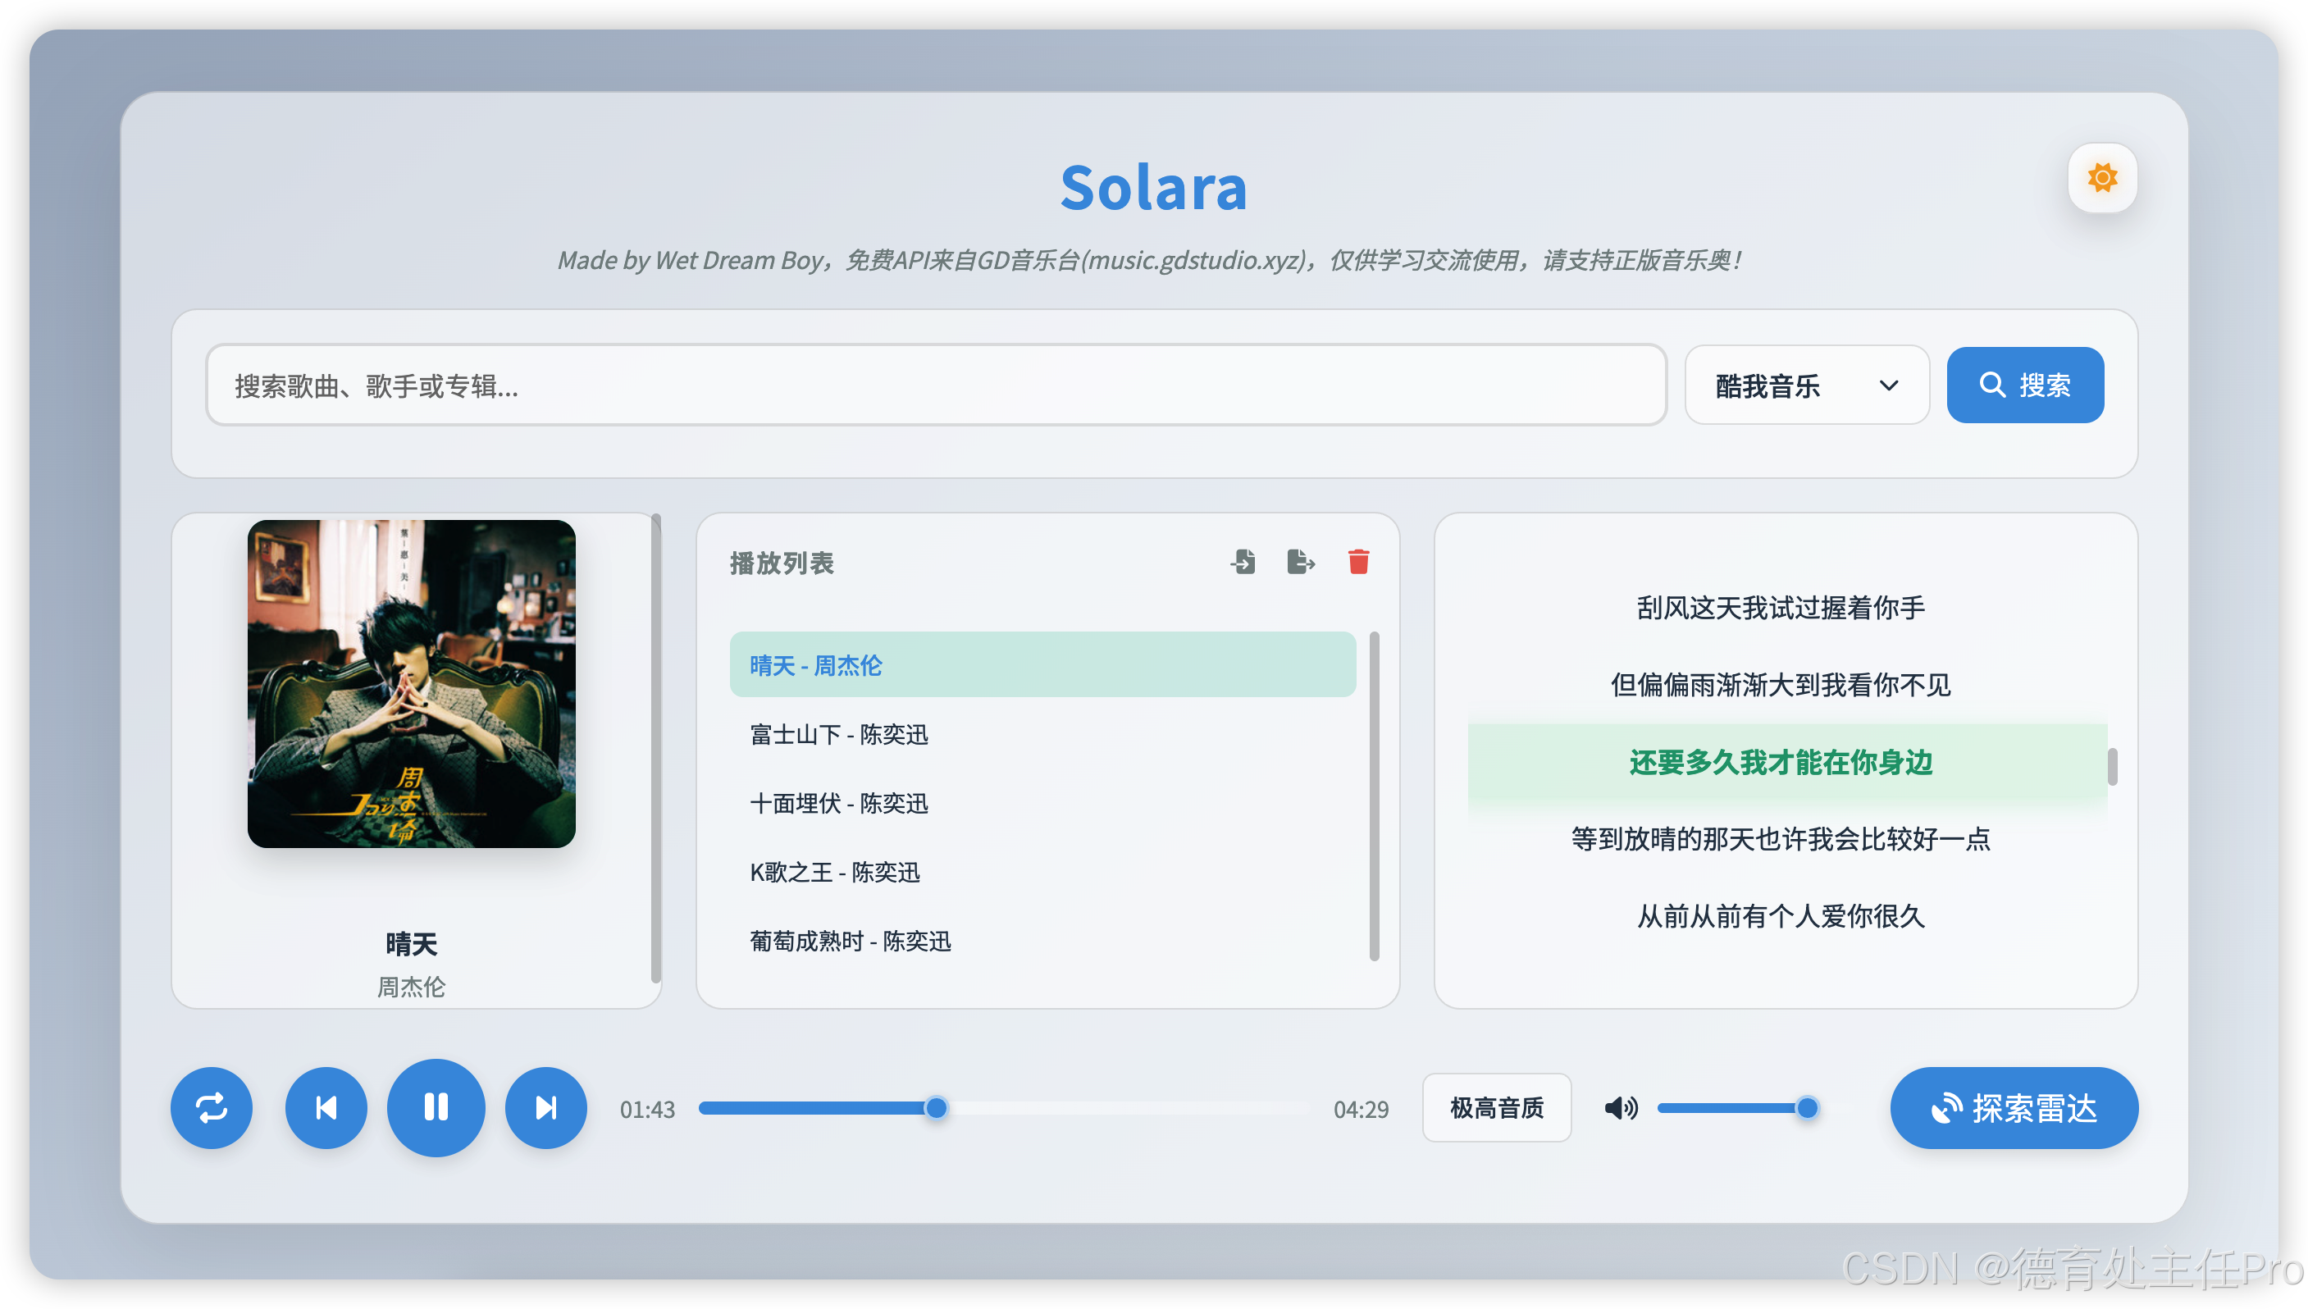Import a playlist file

tap(1243, 561)
